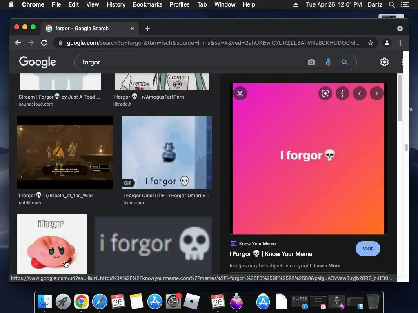Start voice search with the microphone icon
The height and width of the screenshot is (313, 418).
click(329, 62)
